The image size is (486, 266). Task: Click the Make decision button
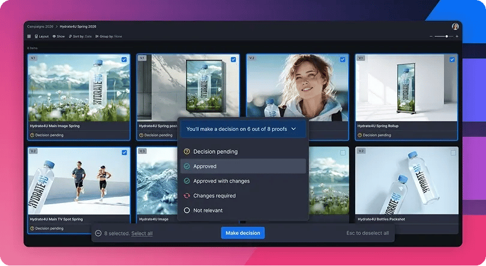[x=242, y=233]
